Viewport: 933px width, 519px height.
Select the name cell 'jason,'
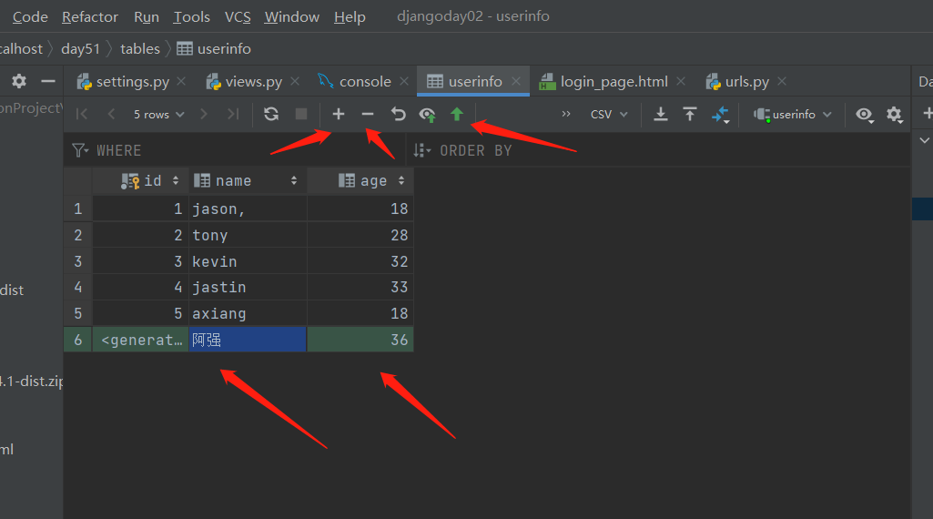point(248,209)
